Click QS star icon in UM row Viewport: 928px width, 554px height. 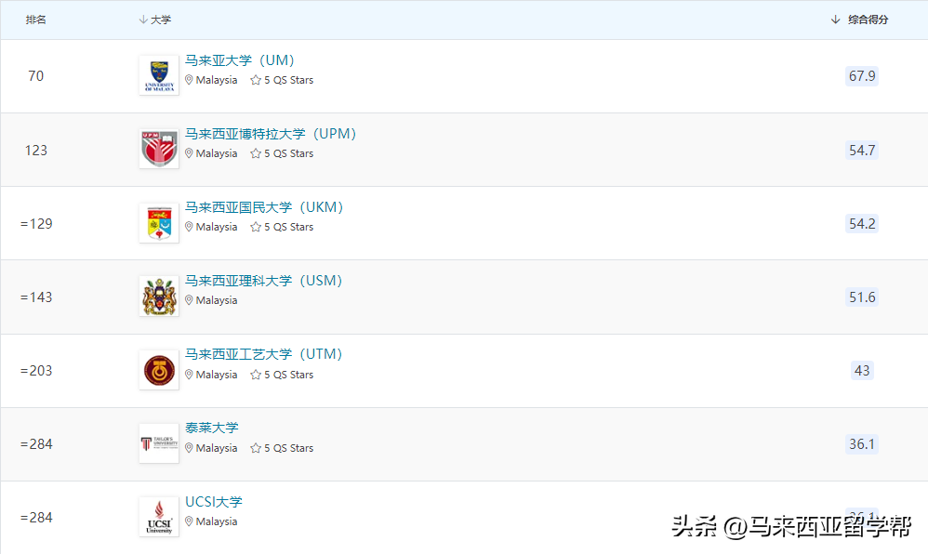(x=256, y=80)
